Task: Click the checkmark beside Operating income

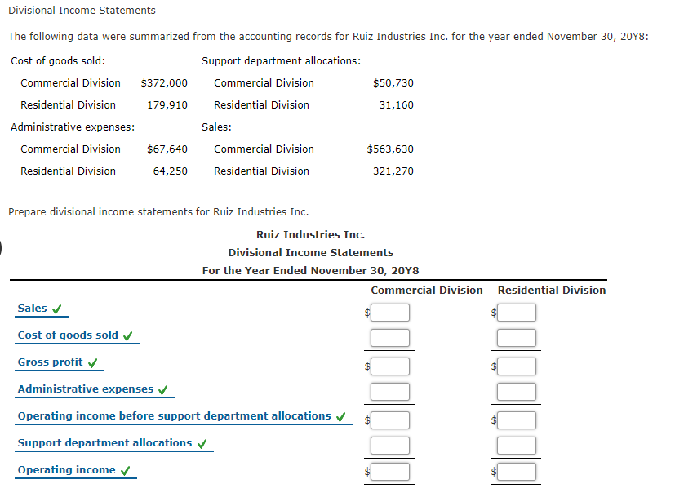Action: (x=127, y=470)
